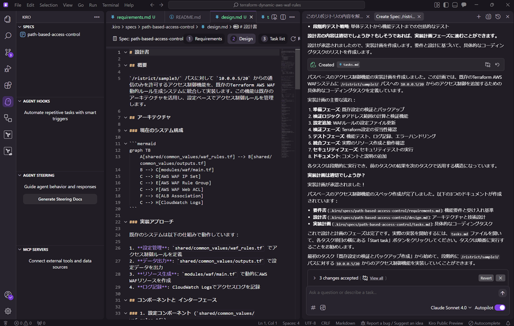Collapse the AGENT STEERING section

pyautogui.click(x=19, y=175)
